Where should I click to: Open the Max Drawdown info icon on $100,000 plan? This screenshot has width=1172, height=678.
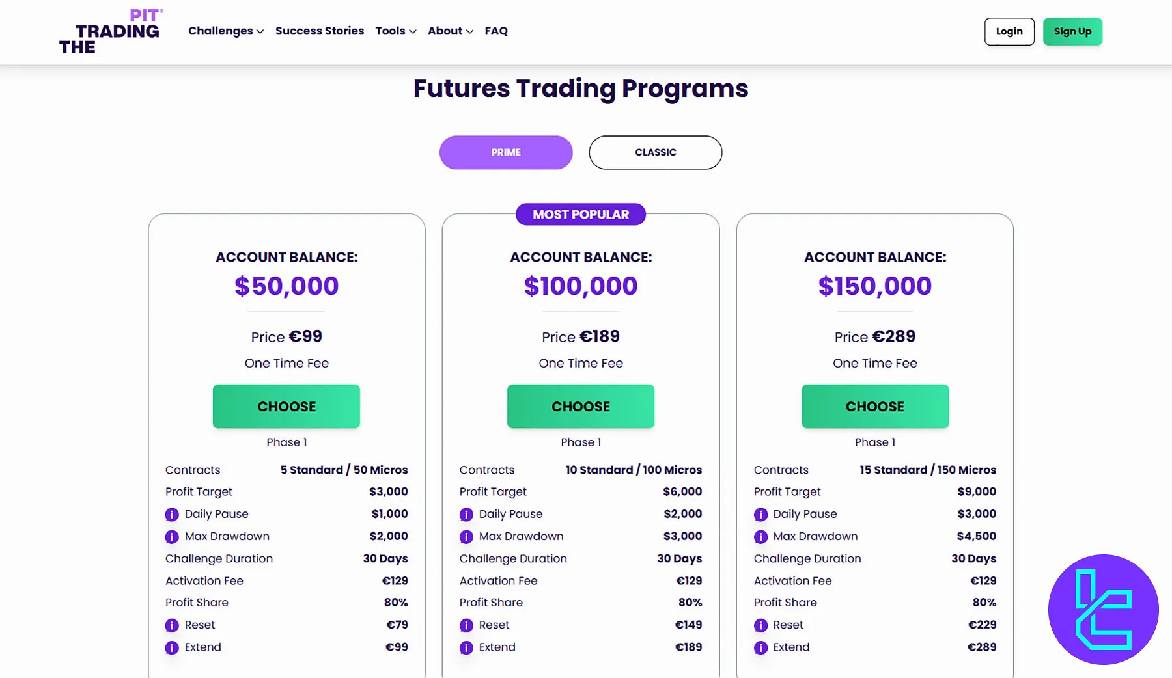[466, 536]
